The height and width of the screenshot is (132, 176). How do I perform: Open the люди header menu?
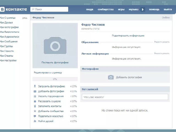coord(90,9)
